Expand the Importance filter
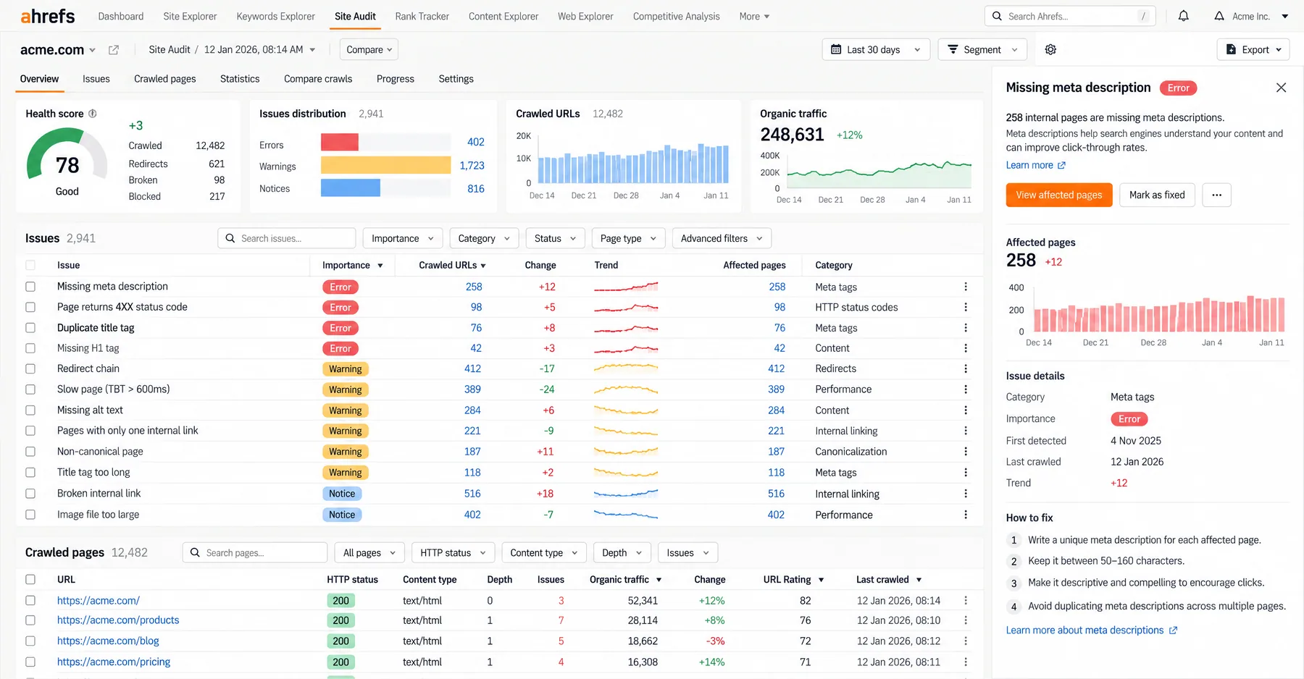 (x=402, y=238)
